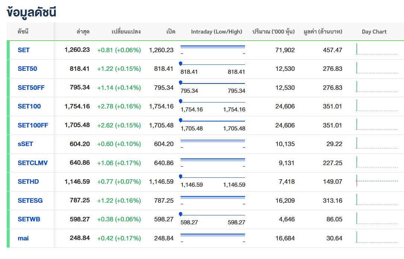404x259 pixels.
Task: Open the SET50FF index link
Action: (31, 88)
